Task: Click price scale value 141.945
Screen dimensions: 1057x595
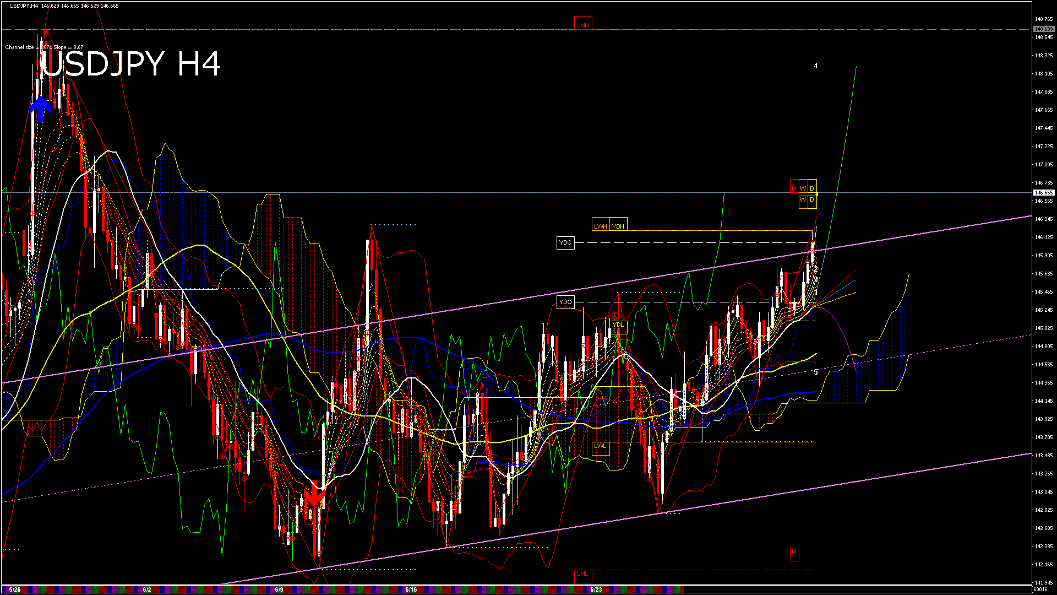Action: click(x=1044, y=583)
